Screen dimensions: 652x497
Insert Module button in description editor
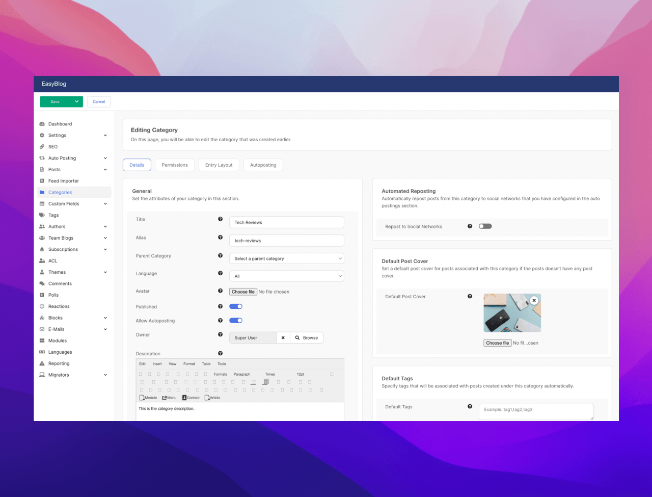148,398
